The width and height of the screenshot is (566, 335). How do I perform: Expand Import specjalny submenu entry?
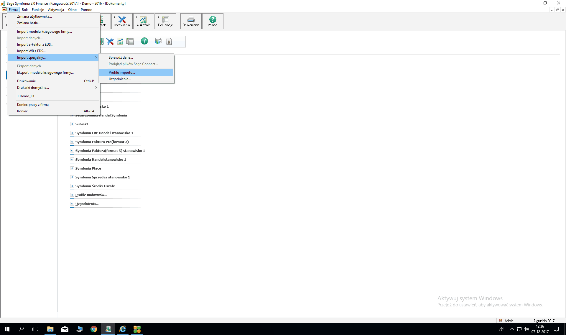point(53,58)
